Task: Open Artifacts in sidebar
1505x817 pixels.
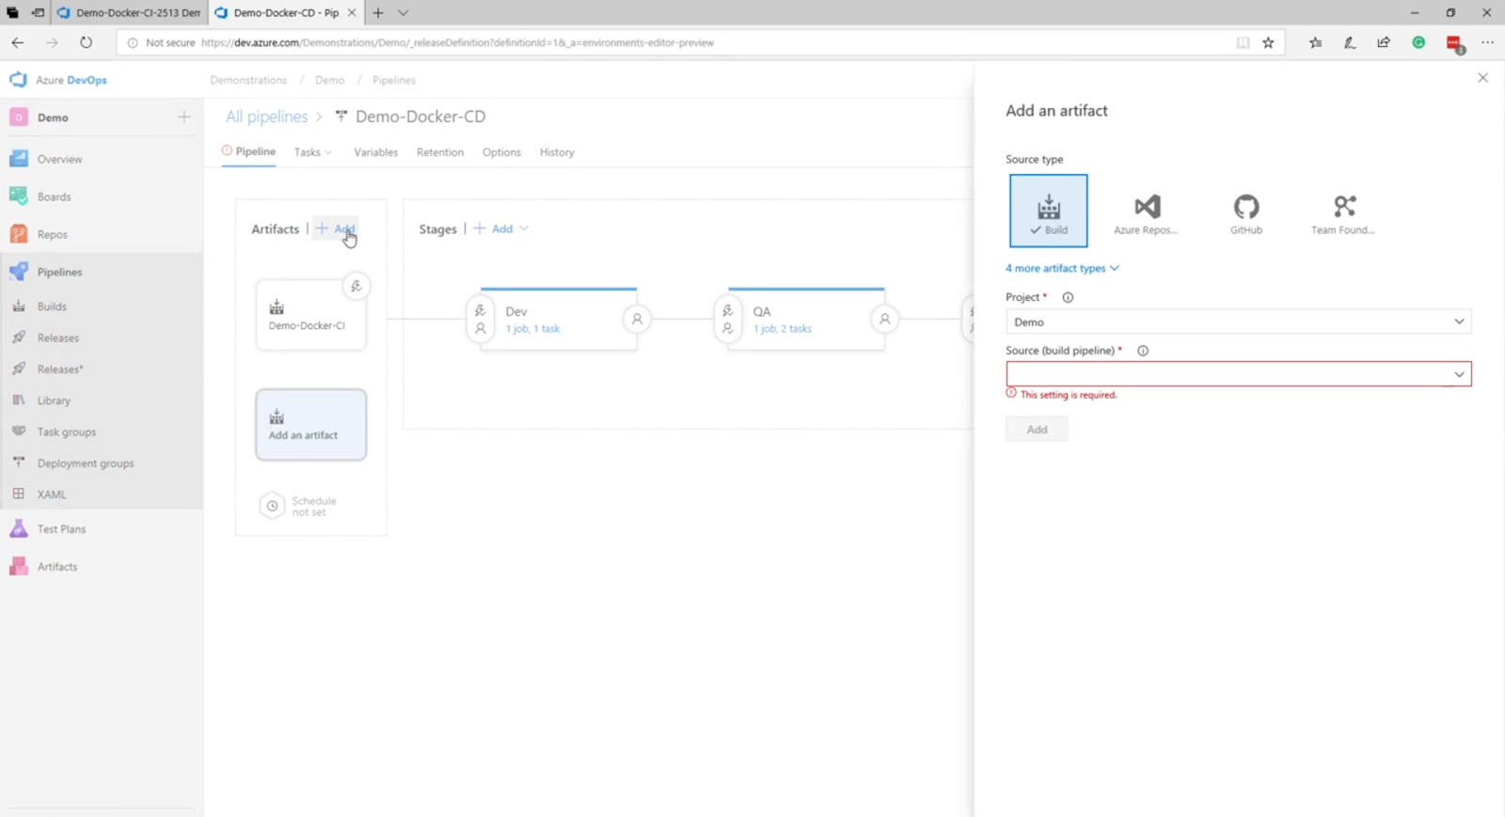Action: click(102, 567)
